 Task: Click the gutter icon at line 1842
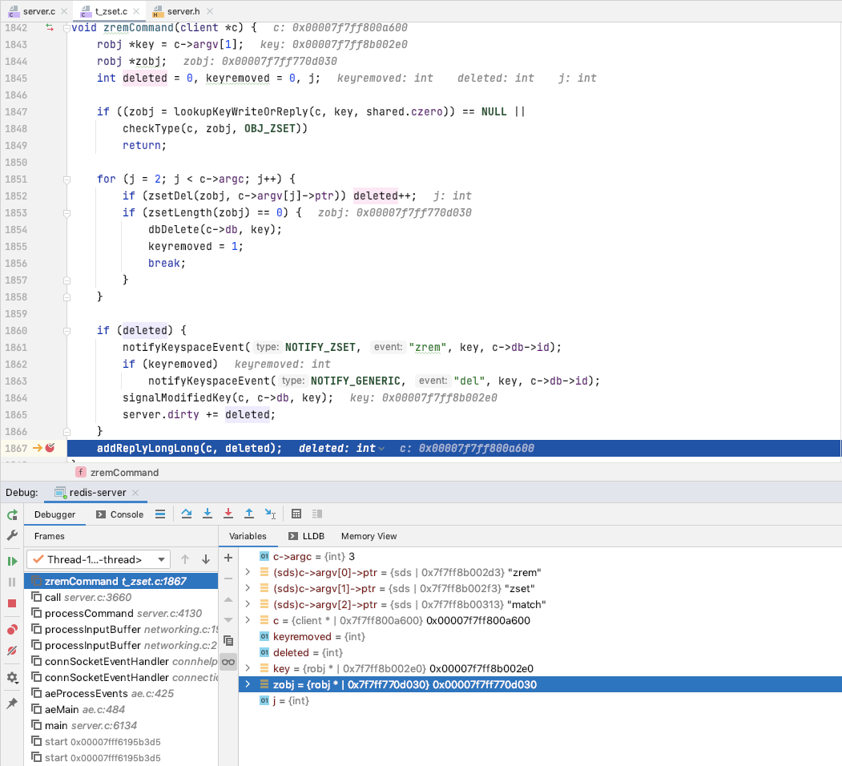click(x=50, y=27)
